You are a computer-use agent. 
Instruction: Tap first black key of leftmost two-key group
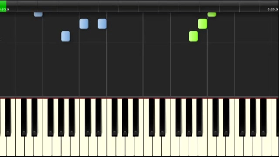[24, 117]
